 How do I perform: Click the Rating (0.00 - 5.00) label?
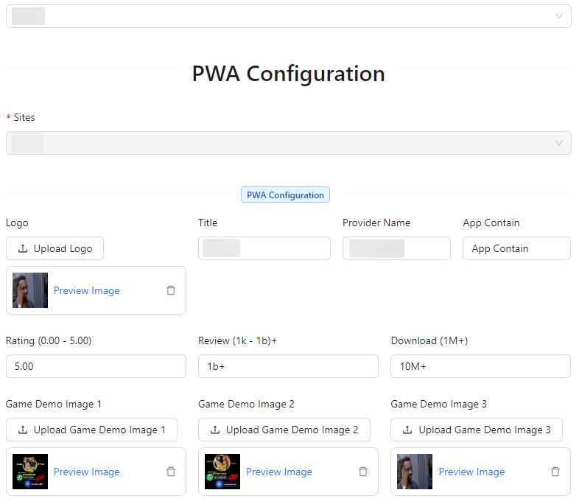49,340
